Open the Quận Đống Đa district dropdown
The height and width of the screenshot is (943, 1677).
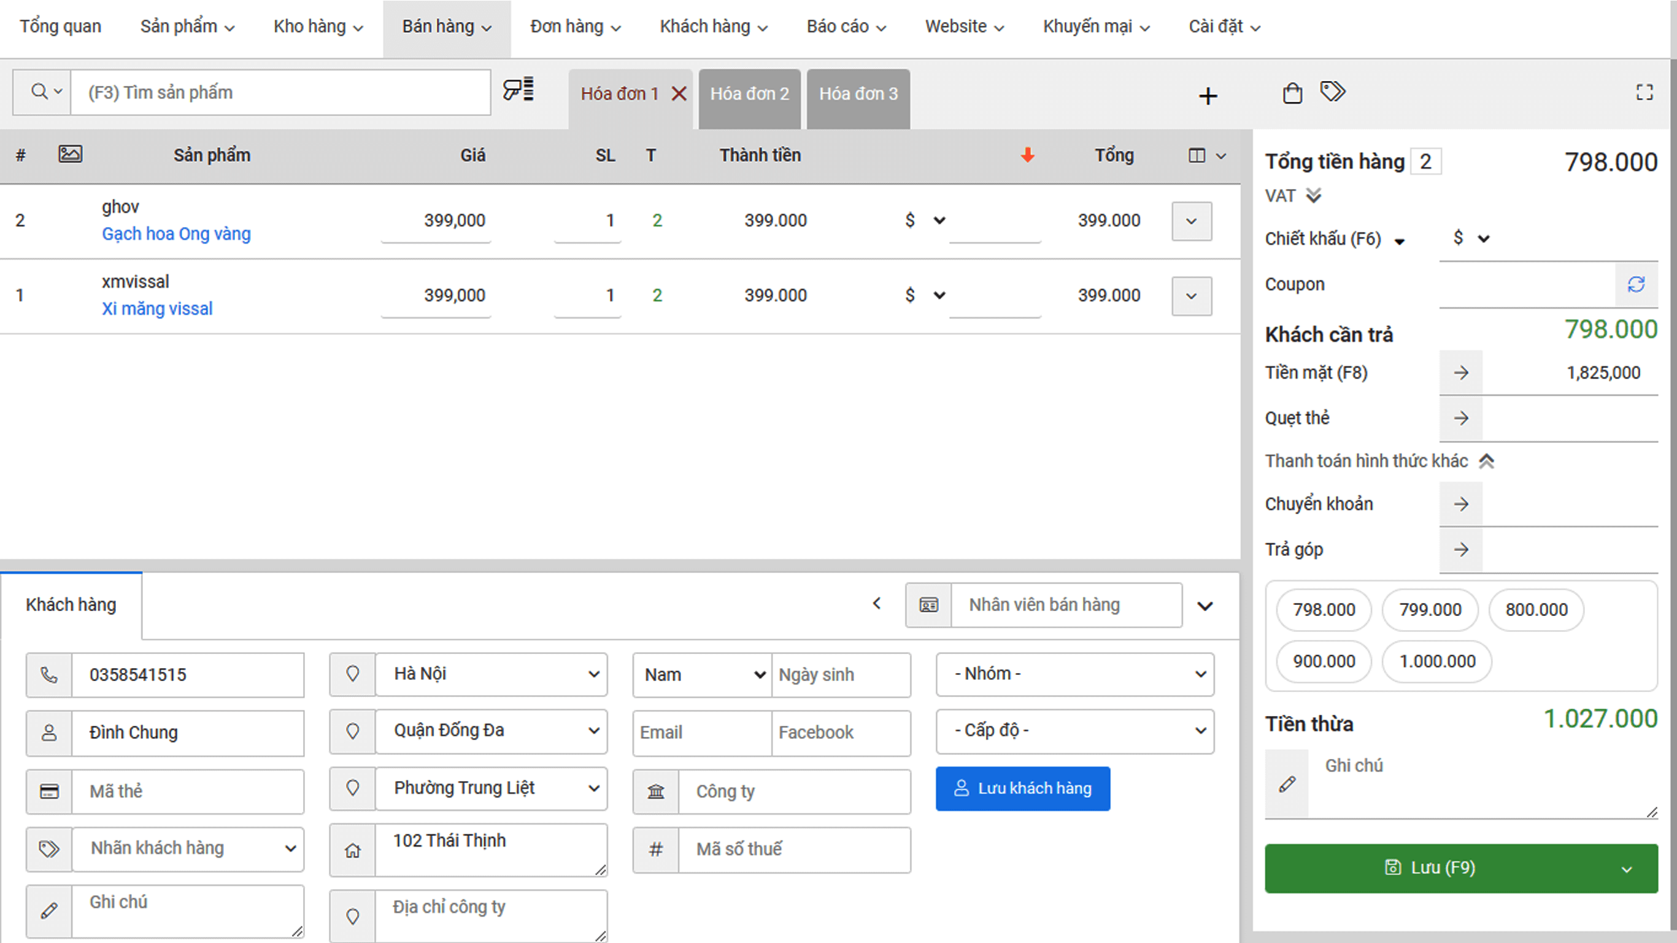coord(492,731)
